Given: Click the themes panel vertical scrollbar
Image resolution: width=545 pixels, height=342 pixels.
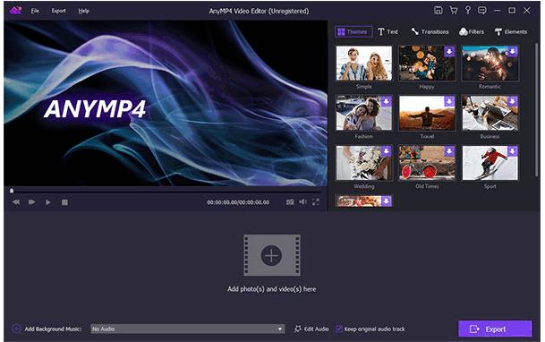Looking at the screenshot, I should tap(536, 109).
